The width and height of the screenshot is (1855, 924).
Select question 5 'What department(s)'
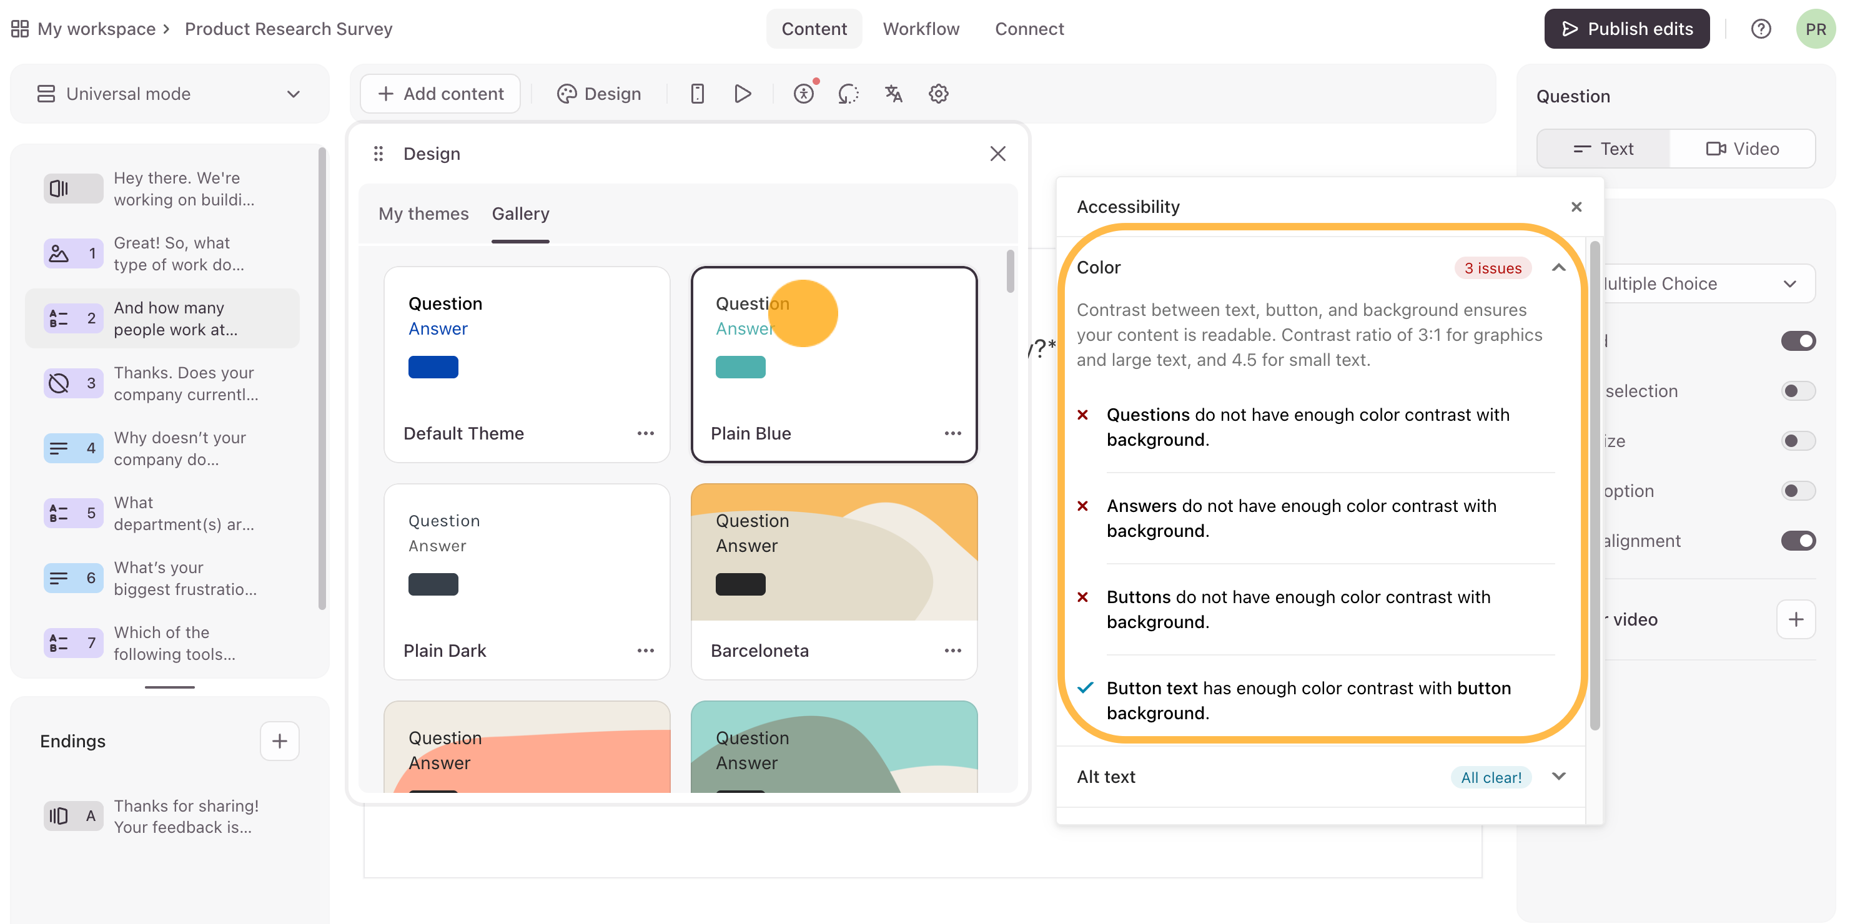coord(162,513)
